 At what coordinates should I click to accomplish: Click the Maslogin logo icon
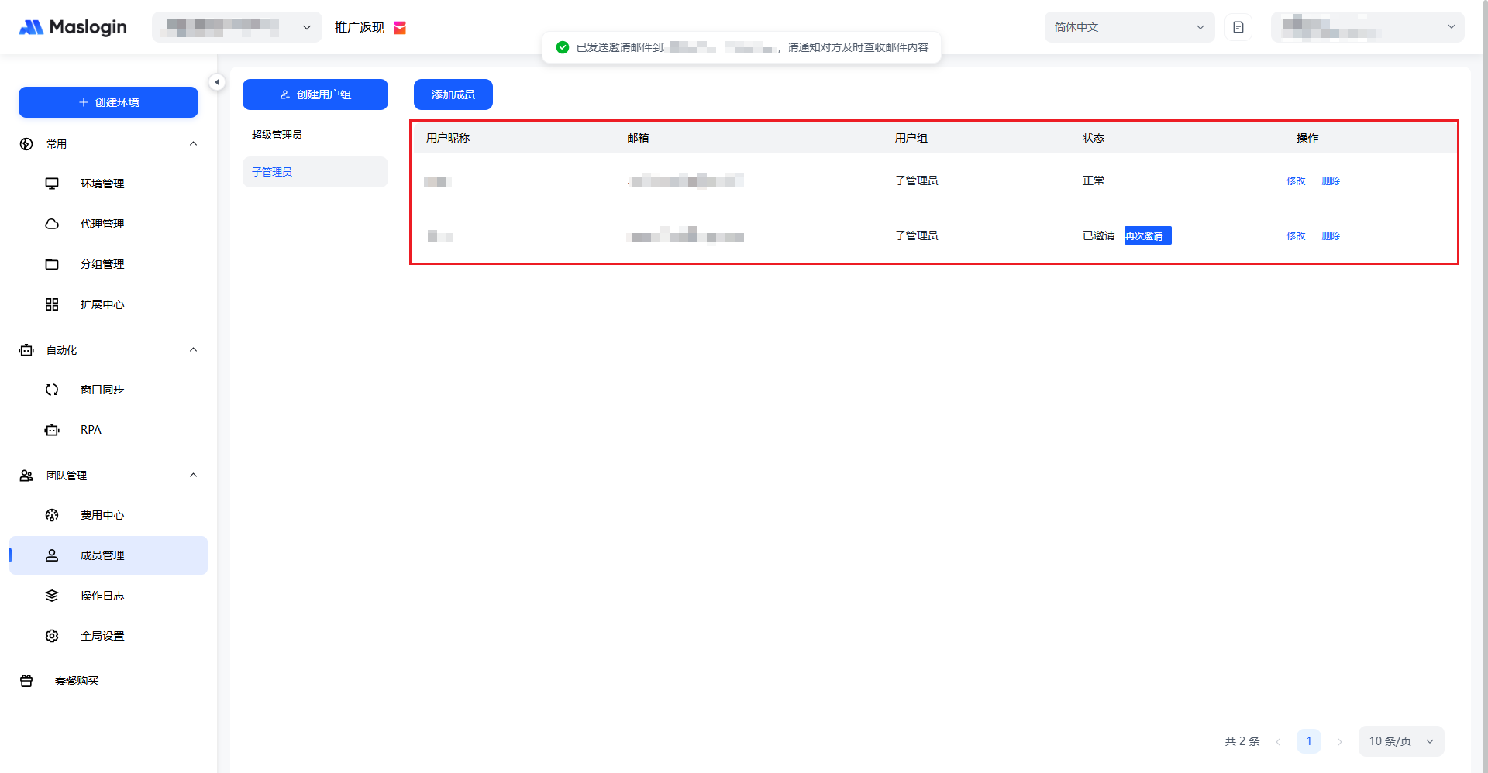click(x=31, y=27)
